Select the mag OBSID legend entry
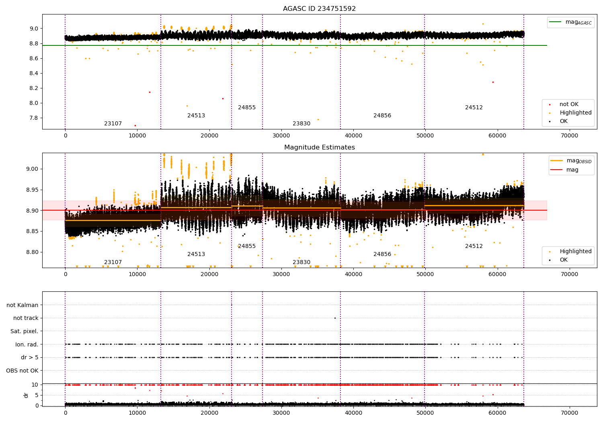The image size is (603, 422). tap(571, 161)
